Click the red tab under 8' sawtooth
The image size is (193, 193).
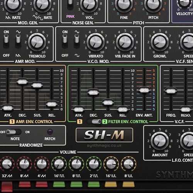(x=25, y=185)
